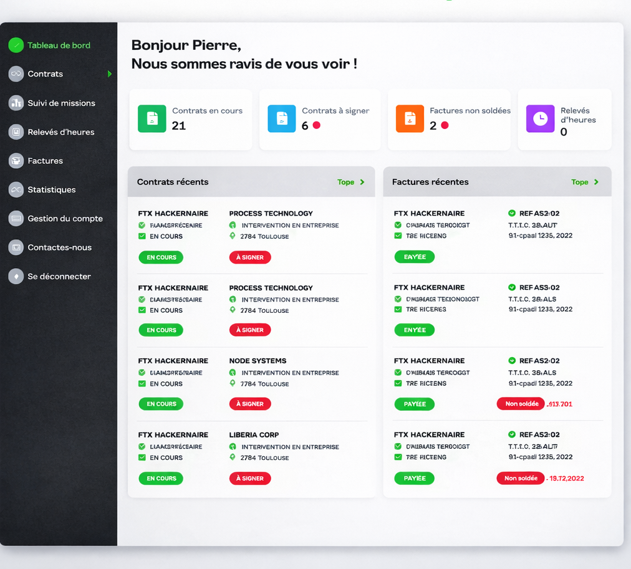Toggle the first contract's EN COURS checkbox
Screen dimensions: 631x569
click(142, 236)
